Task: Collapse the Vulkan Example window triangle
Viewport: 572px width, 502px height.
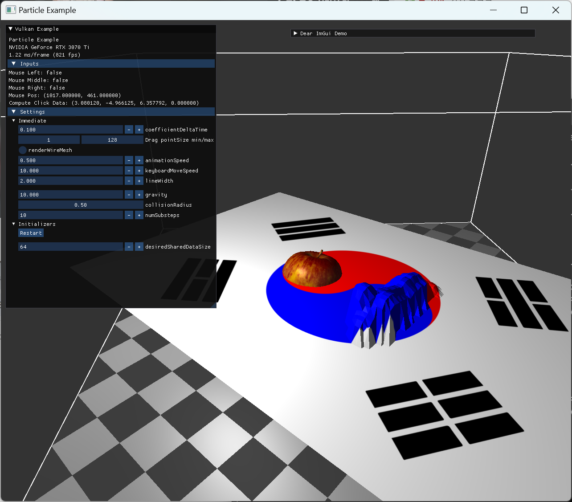Action: tap(11, 29)
